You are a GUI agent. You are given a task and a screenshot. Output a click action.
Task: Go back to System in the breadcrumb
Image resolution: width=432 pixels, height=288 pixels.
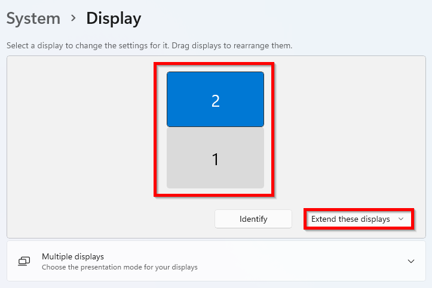click(33, 18)
